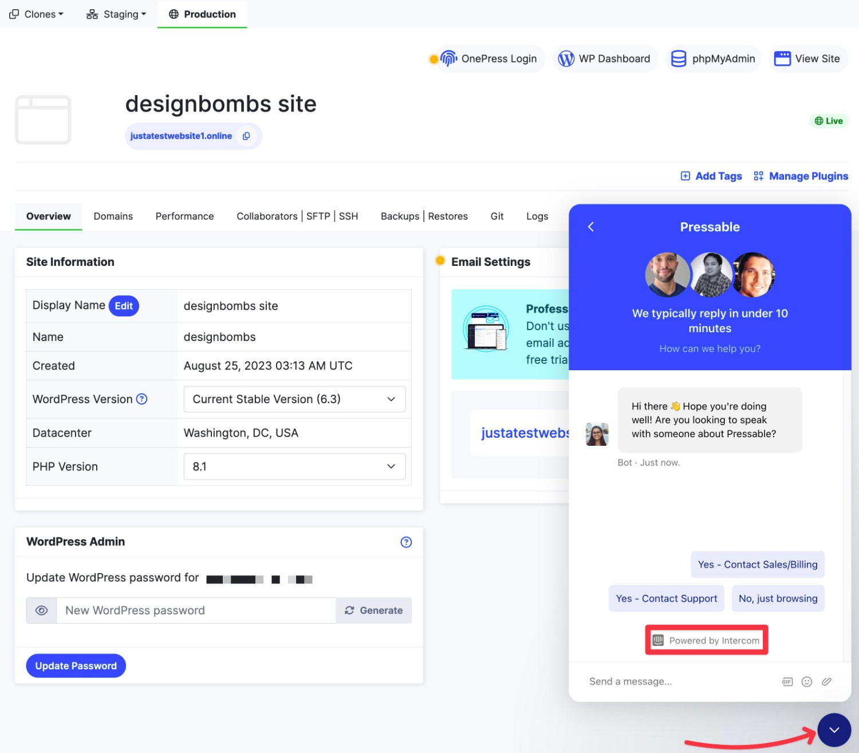
Task: Expand the WordPress Version dropdown
Action: (x=294, y=399)
